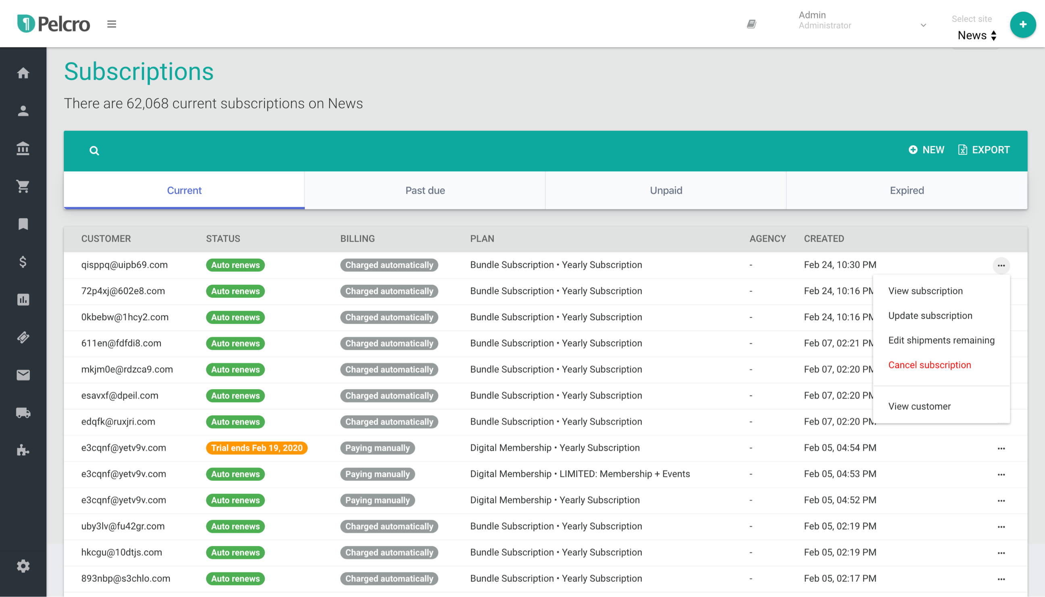Switch to the Past due tab

[425, 190]
